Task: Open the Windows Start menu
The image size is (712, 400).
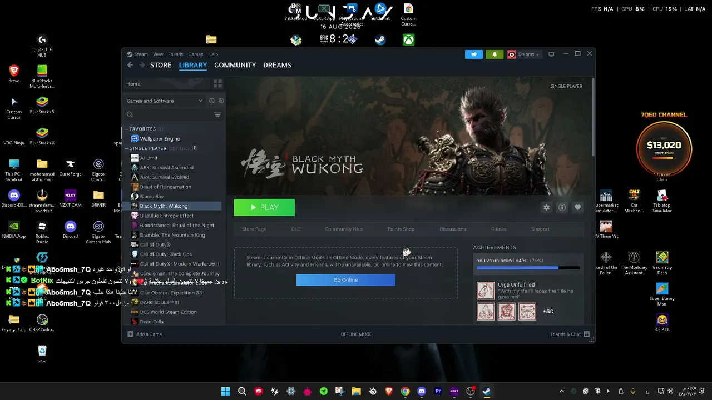Action: pyautogui.click(x=225, y=391)
